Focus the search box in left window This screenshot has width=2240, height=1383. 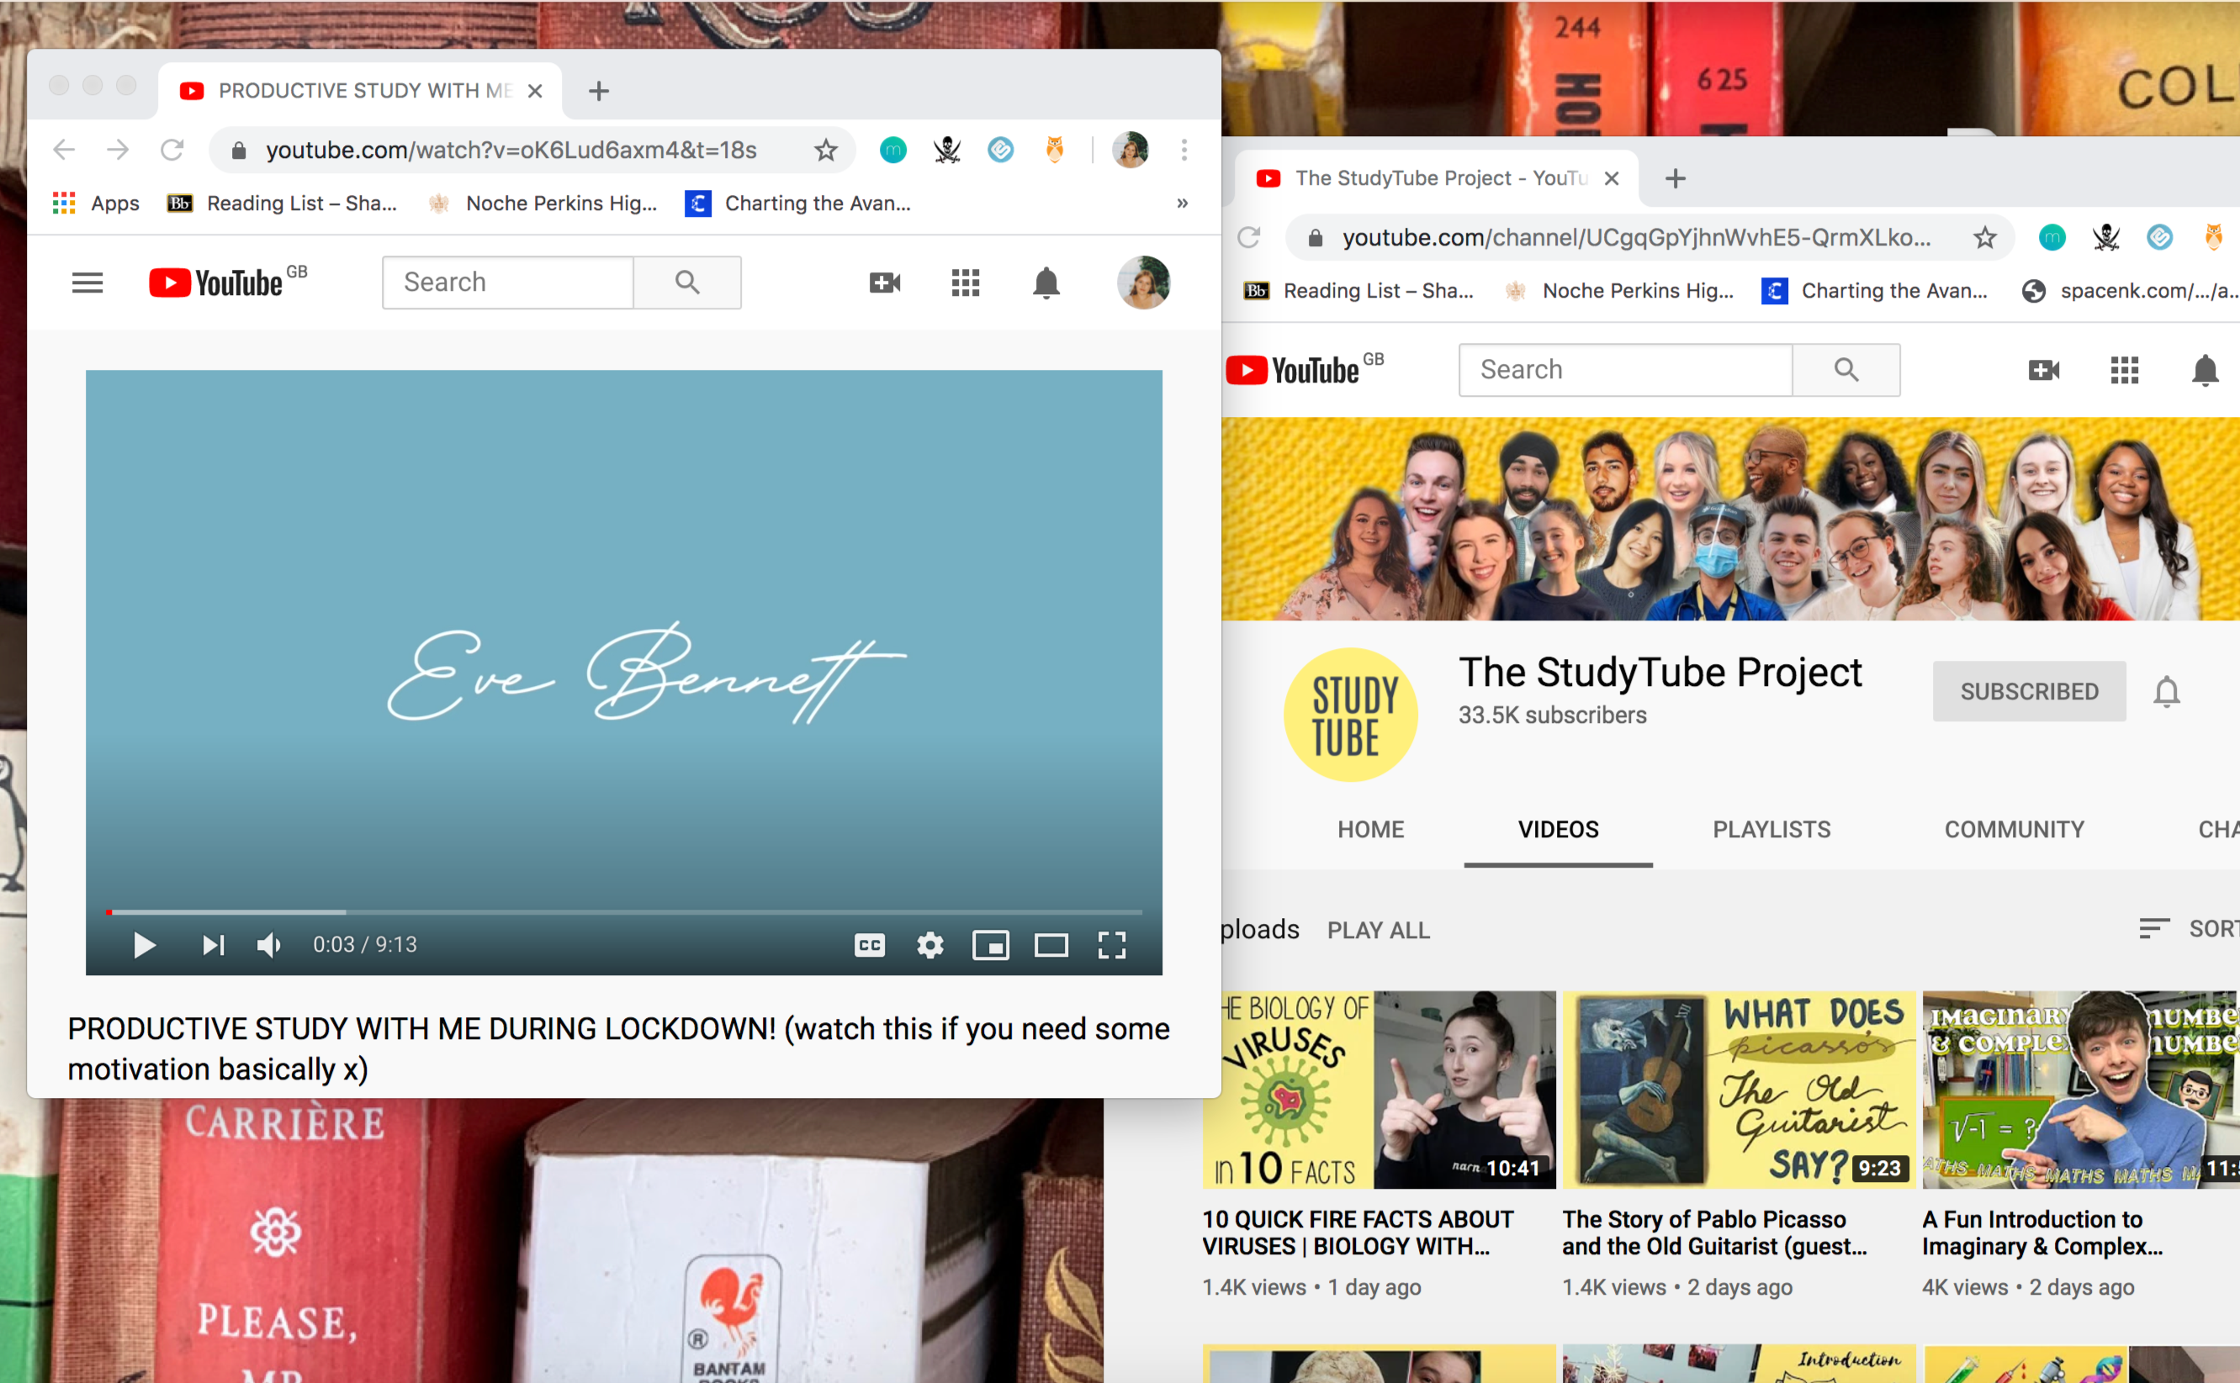tap(508, 282)
